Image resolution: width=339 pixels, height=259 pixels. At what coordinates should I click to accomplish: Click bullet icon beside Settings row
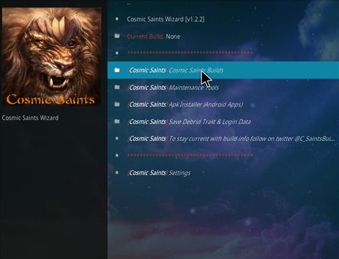117,173
